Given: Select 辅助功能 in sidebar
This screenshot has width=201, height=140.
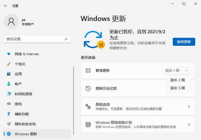Looking at the screenshot, I should (x=37, y=114).
